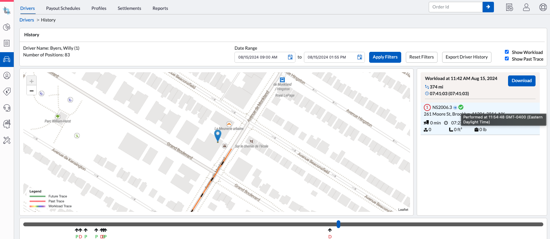Screen dimensions: 550x239
Task: Submit Order Id search with arrow button
Action: 488,7
